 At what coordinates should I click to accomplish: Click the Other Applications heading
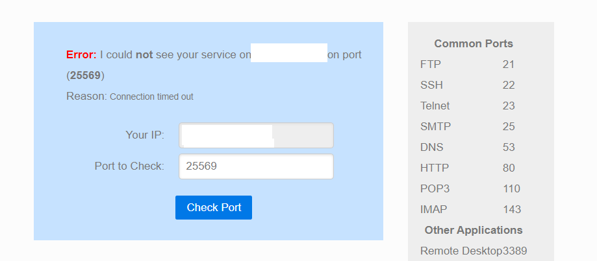(474, 230)
